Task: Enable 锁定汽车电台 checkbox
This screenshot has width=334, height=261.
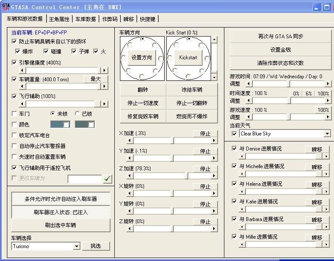Action: 14,135
